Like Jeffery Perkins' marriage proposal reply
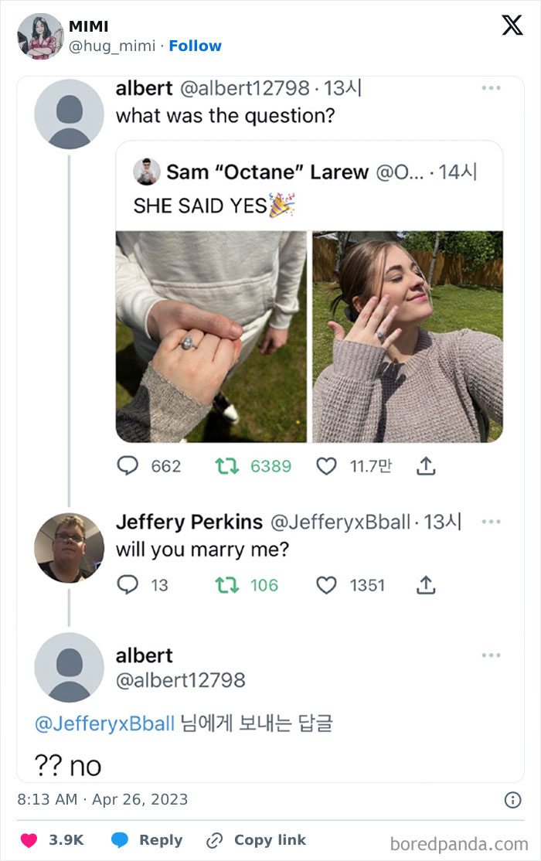The width and height of the screenshot is (541, 861). tap(326, 585)
